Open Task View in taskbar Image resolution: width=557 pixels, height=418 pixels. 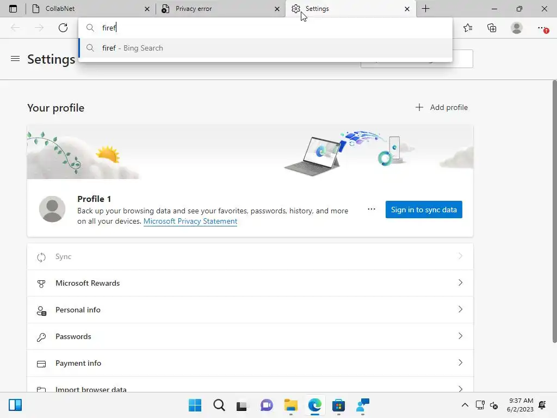242,405
